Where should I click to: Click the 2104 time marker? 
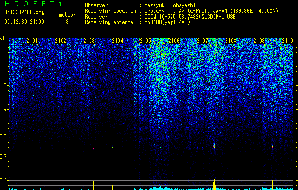coord(117,41)
